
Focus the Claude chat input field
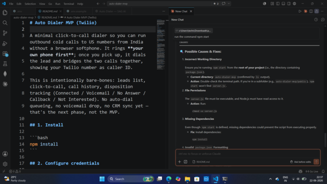tap(248, 154)
